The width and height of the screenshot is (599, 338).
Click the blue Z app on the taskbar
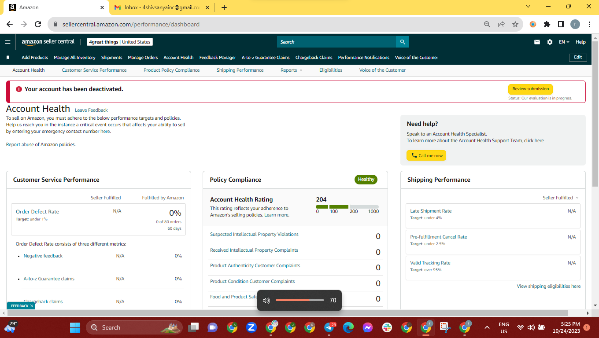(251, 327)
